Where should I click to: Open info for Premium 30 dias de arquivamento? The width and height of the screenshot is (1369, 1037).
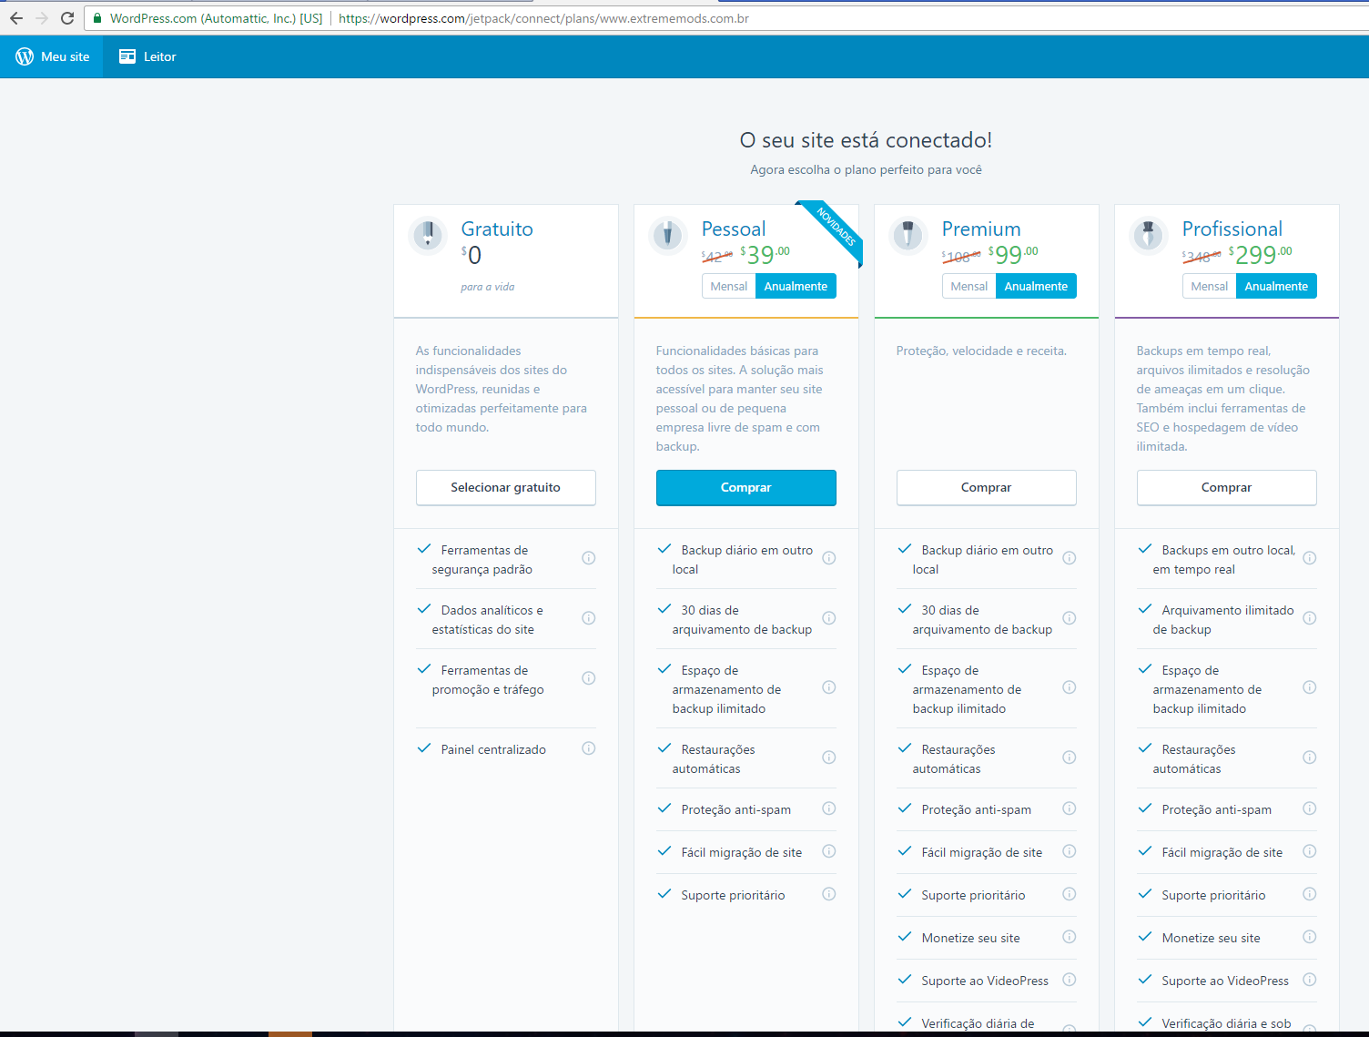(1070, 618)
